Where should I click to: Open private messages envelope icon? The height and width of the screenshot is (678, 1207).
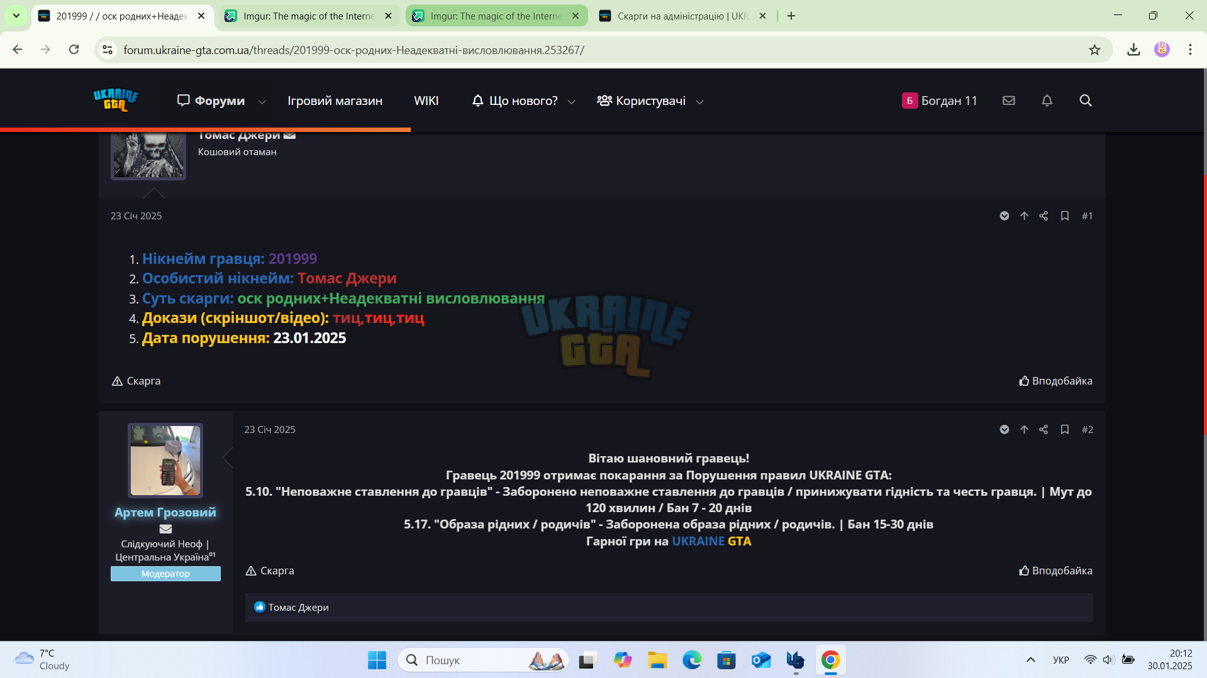point(1009,101)
